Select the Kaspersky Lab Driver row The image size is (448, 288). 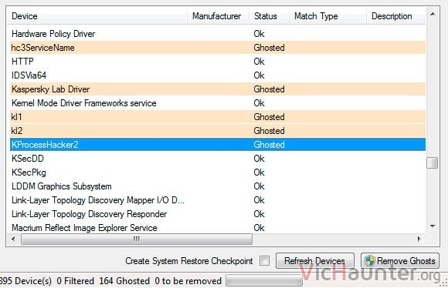tap(218, 89)
